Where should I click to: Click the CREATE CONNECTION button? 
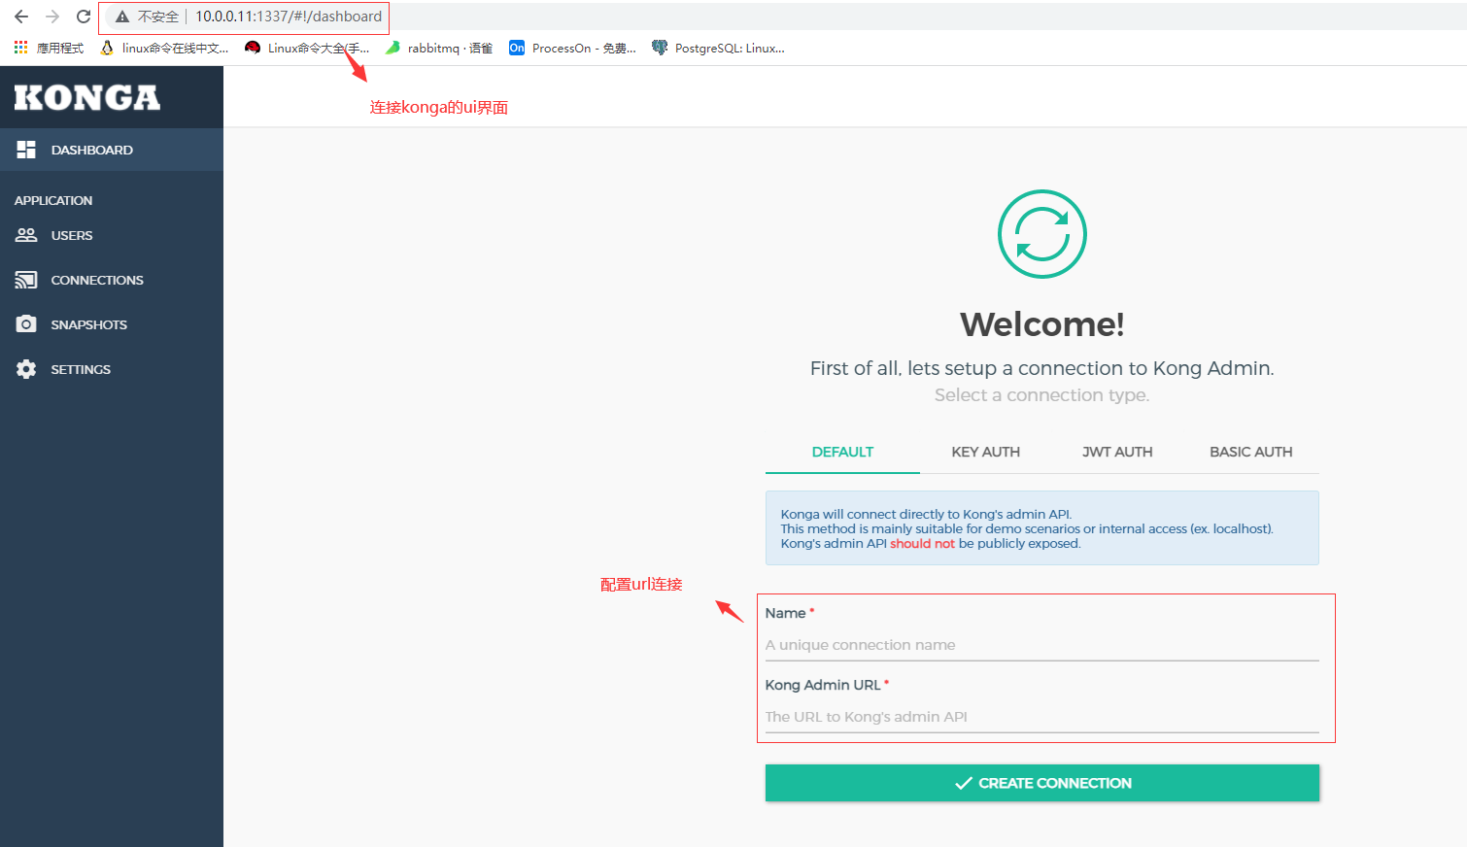click(x=1042, y=783)
